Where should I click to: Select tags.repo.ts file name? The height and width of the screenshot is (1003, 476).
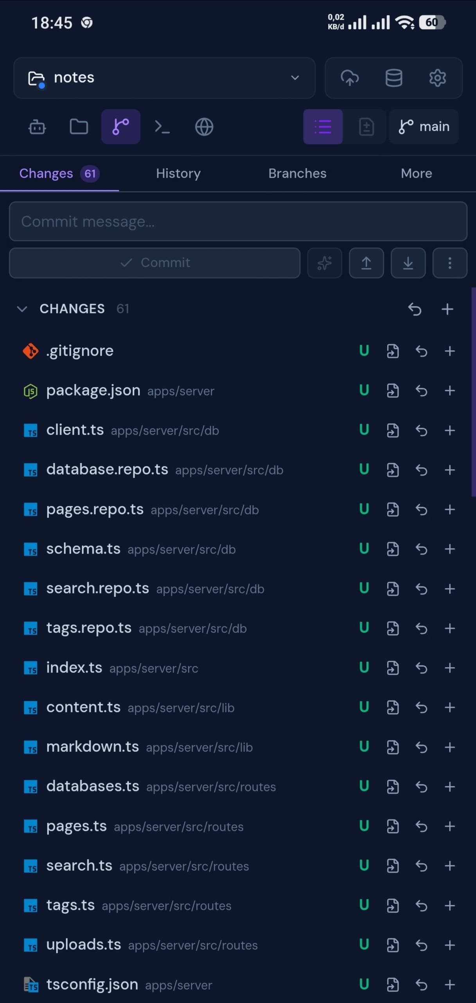(89, 628)
